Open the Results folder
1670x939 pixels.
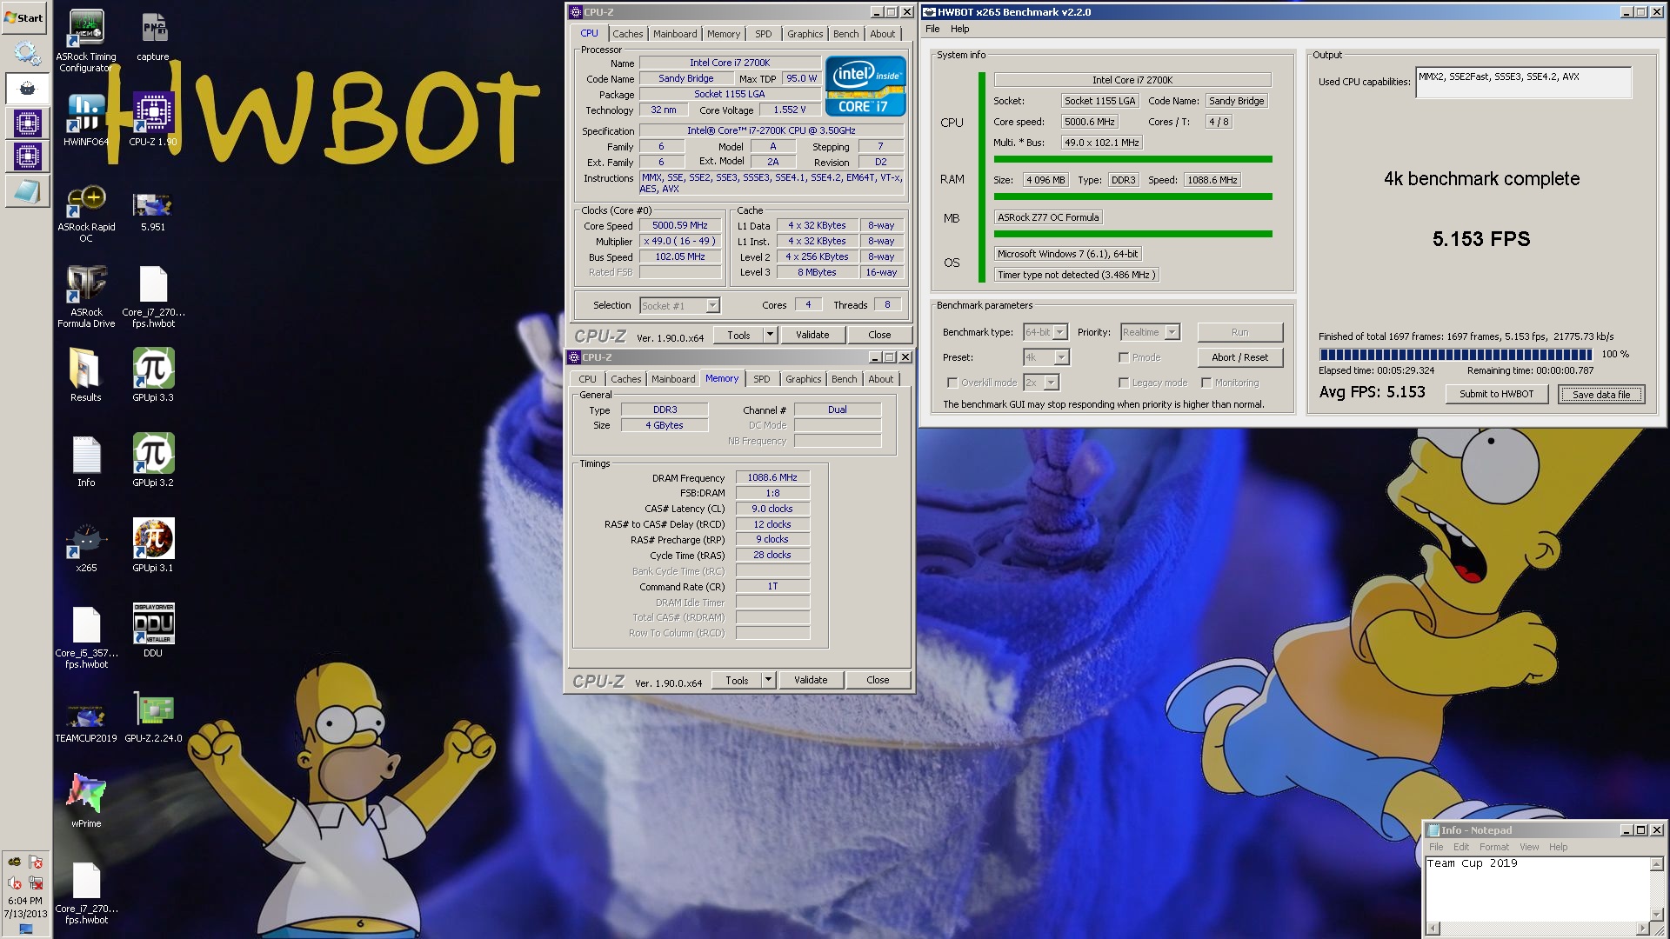(86, 376)
